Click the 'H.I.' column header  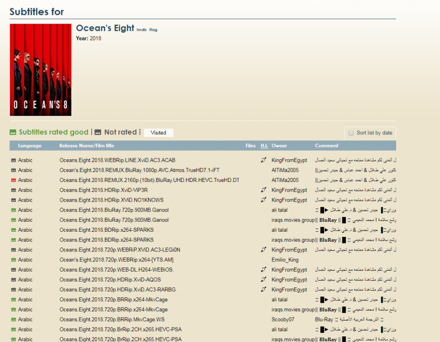point(264,146)
